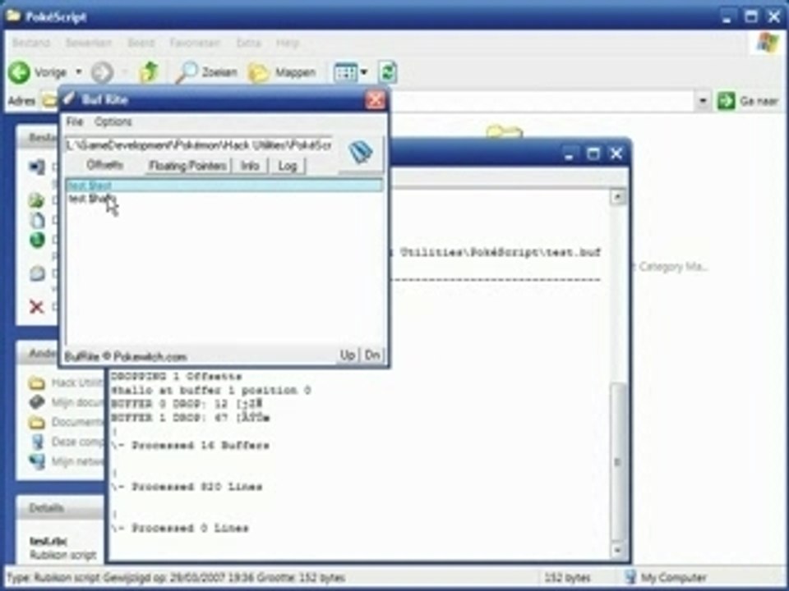Click the Processed 820 Lines log line

[187, 487]
